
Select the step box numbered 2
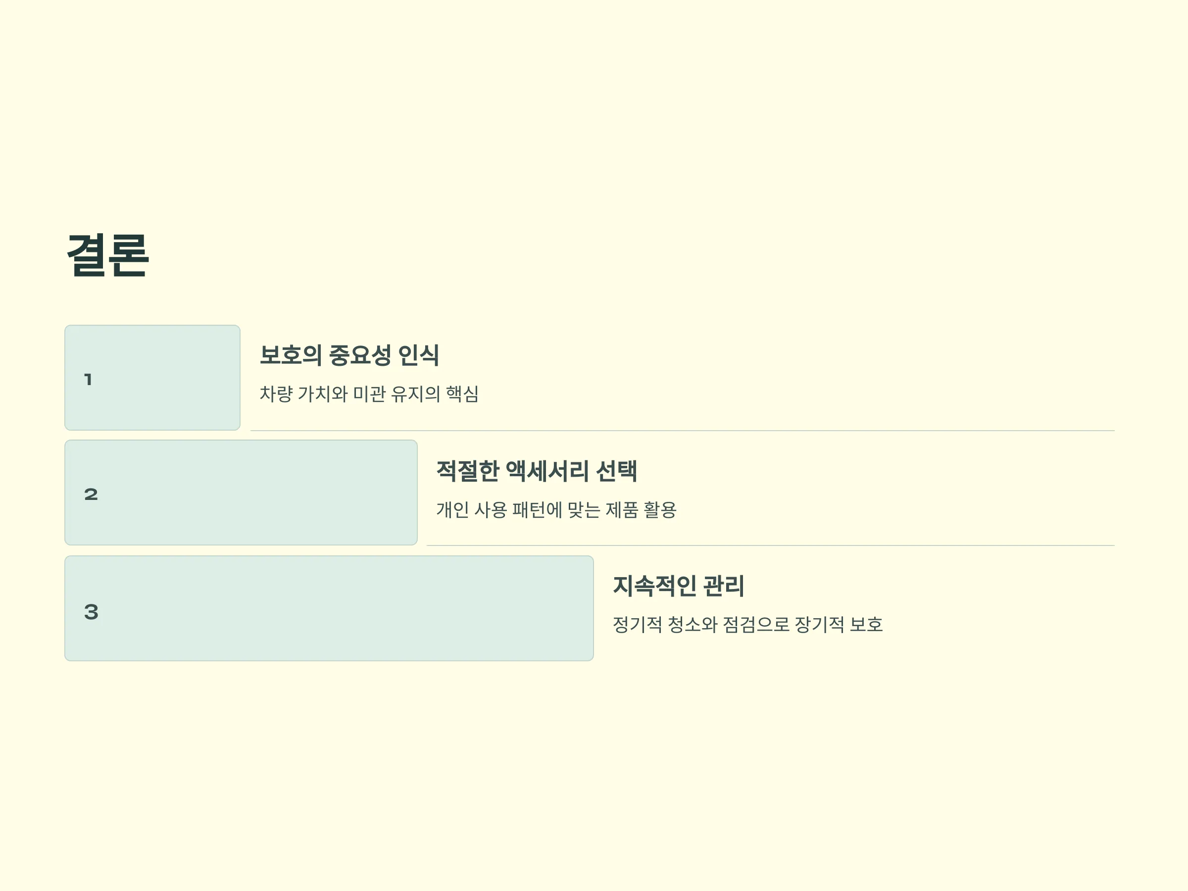click(x=241, y=493)
